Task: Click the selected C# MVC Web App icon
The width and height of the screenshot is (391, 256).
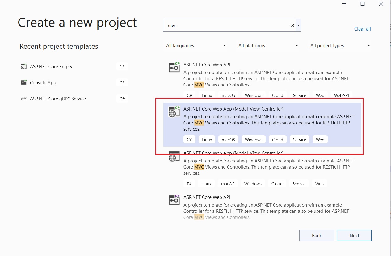Action: 174,111
